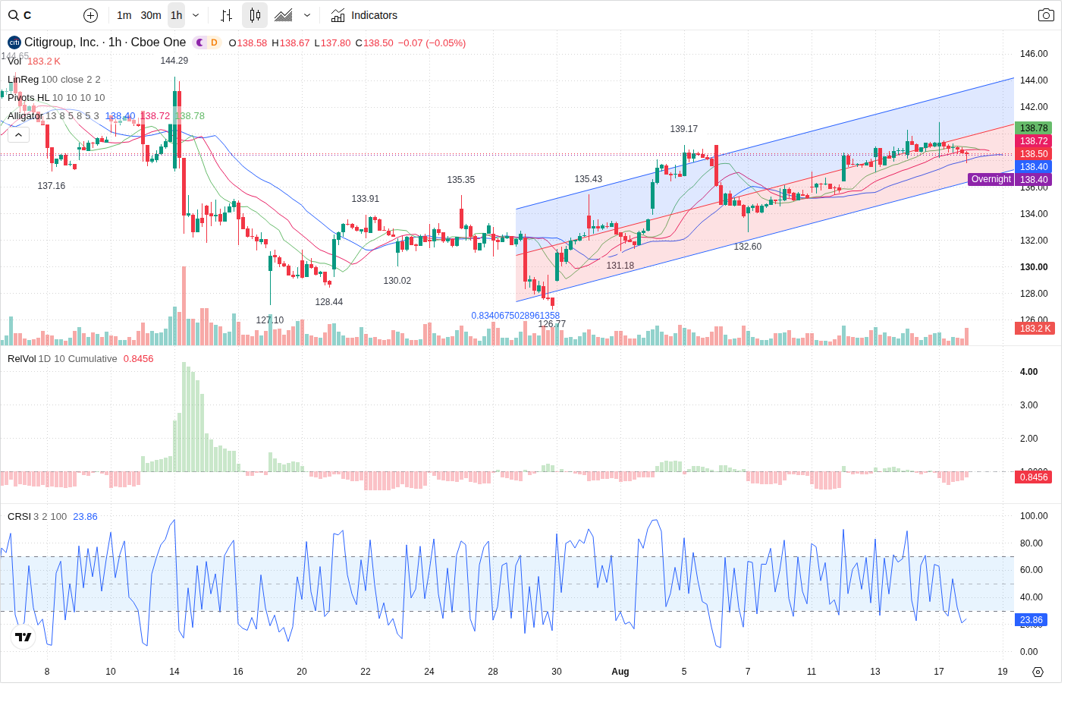
Task: Click the 146.00 price scale value
Action: [x=1034, y=54]
